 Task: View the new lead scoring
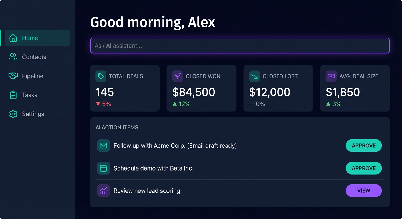click(x=364, y=190)
